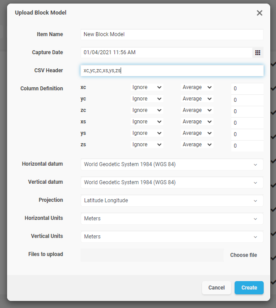Expand the Vertical datum dropdown

click(x=172, y=182)
